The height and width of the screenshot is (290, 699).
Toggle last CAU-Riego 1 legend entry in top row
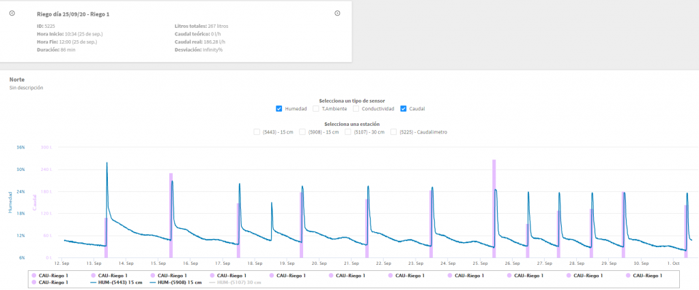[644, 276]
